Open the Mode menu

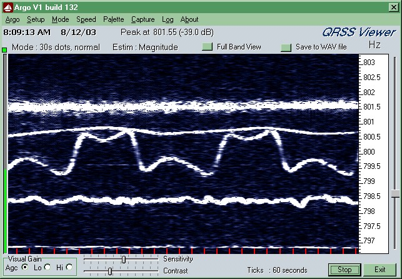60,19
